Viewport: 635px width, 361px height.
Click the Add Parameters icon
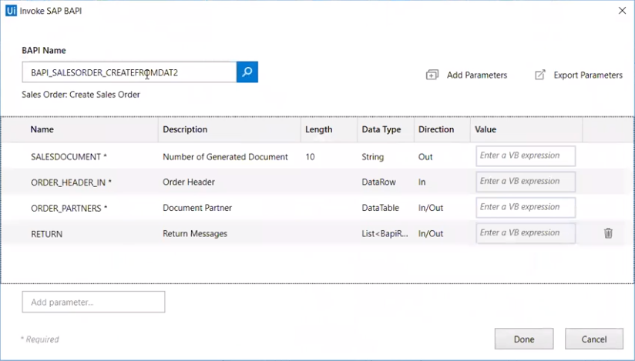click(x=432, y=75)
